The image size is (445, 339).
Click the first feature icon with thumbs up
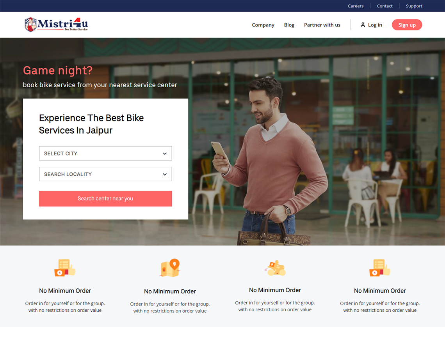point(65,268)
